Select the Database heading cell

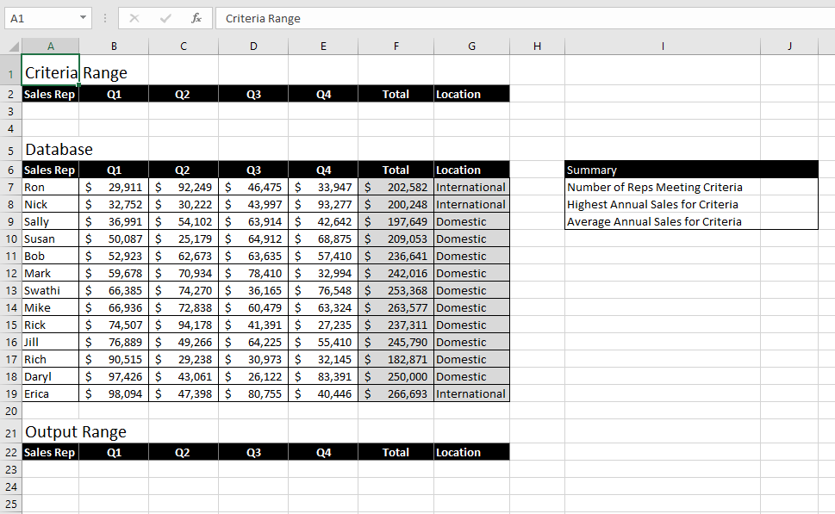click(50, 149)
